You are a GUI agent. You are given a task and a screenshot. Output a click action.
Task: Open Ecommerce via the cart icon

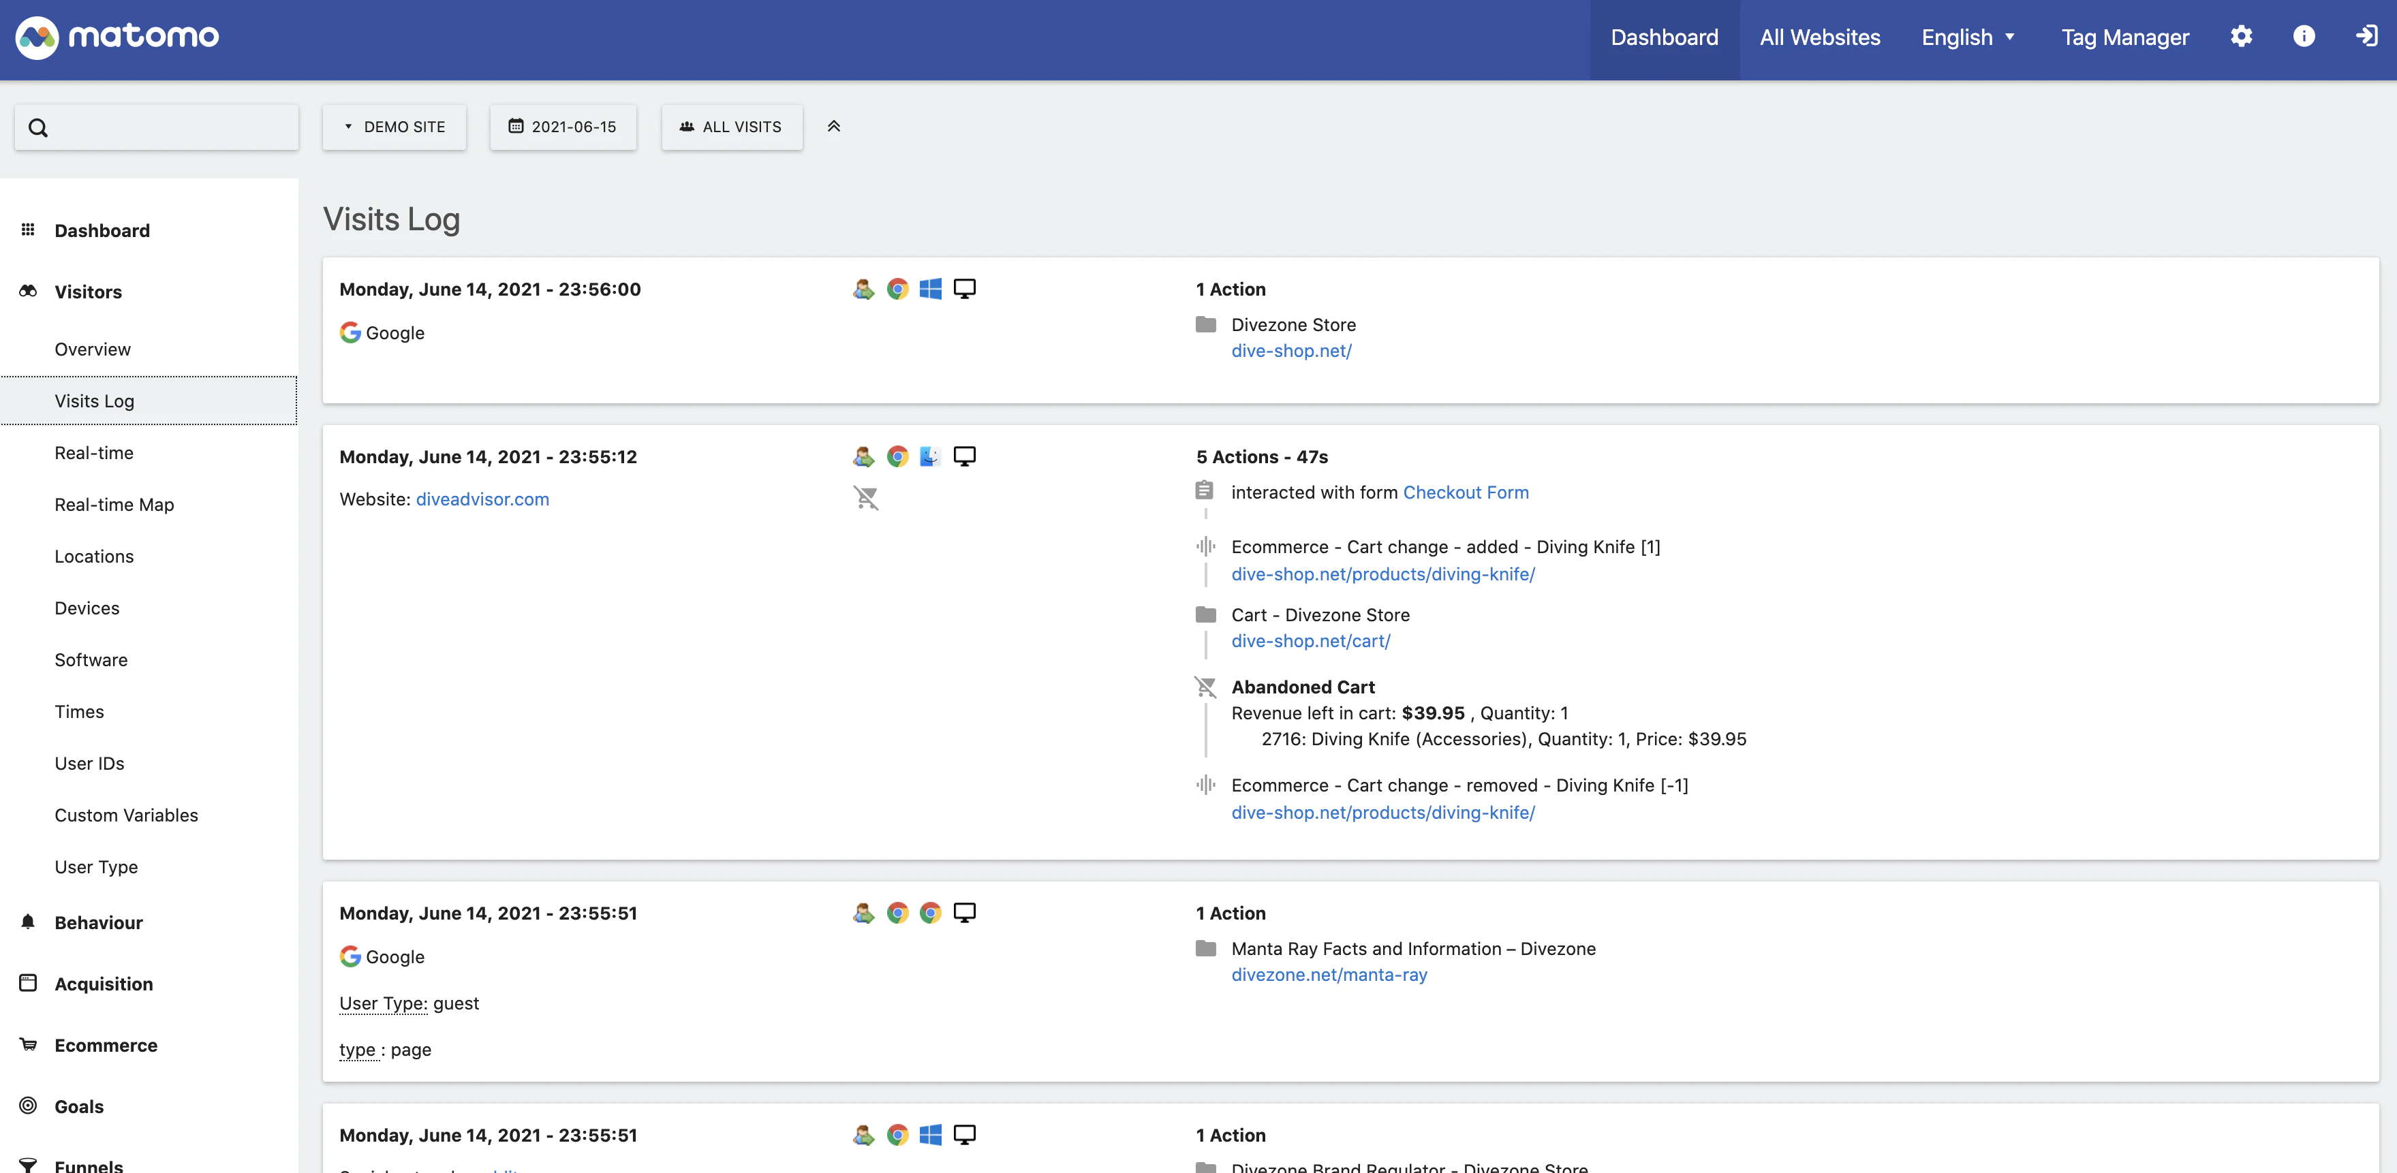coord(27,1045)
